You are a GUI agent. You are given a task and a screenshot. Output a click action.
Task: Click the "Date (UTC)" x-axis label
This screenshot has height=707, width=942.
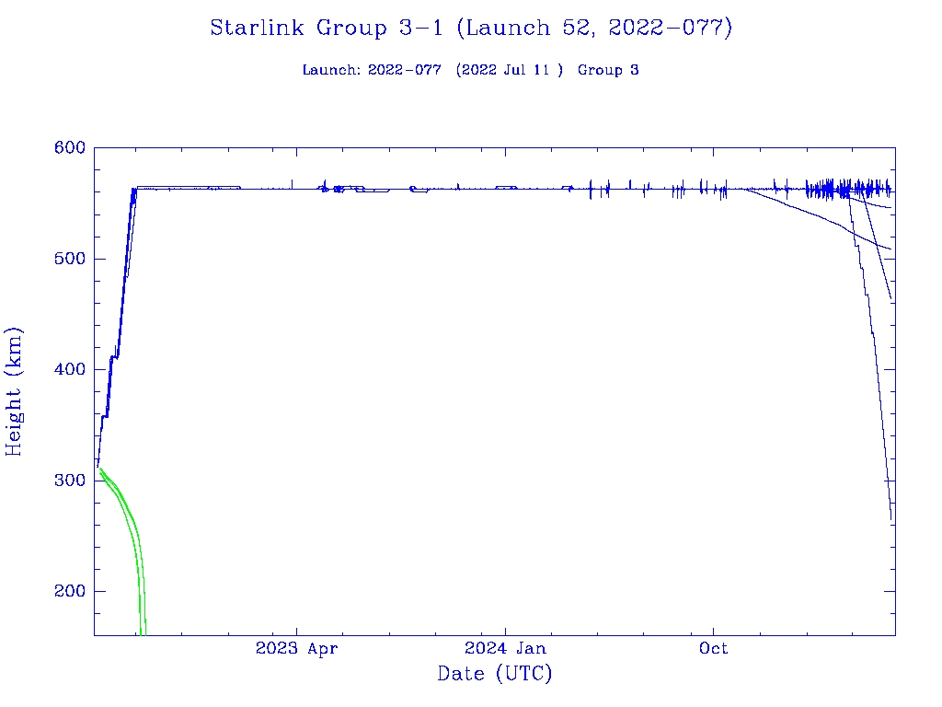click(x=494, y=673)
